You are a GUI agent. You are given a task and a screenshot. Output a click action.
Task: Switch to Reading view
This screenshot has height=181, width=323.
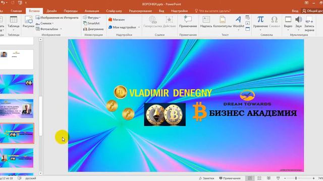tap(268, 178)
